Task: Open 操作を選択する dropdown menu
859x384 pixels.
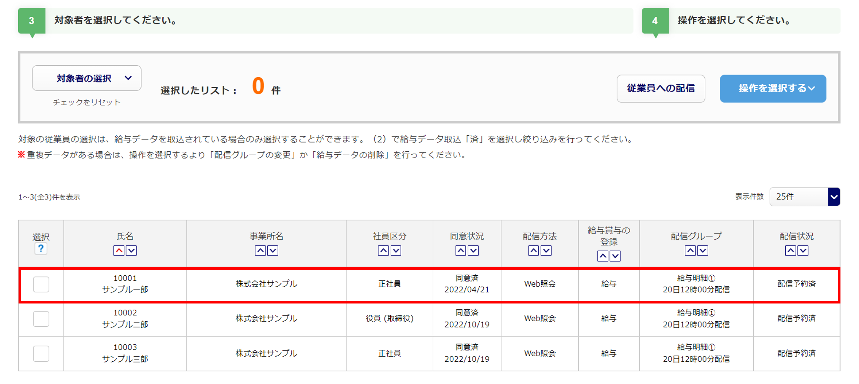Action: [773, 89]
